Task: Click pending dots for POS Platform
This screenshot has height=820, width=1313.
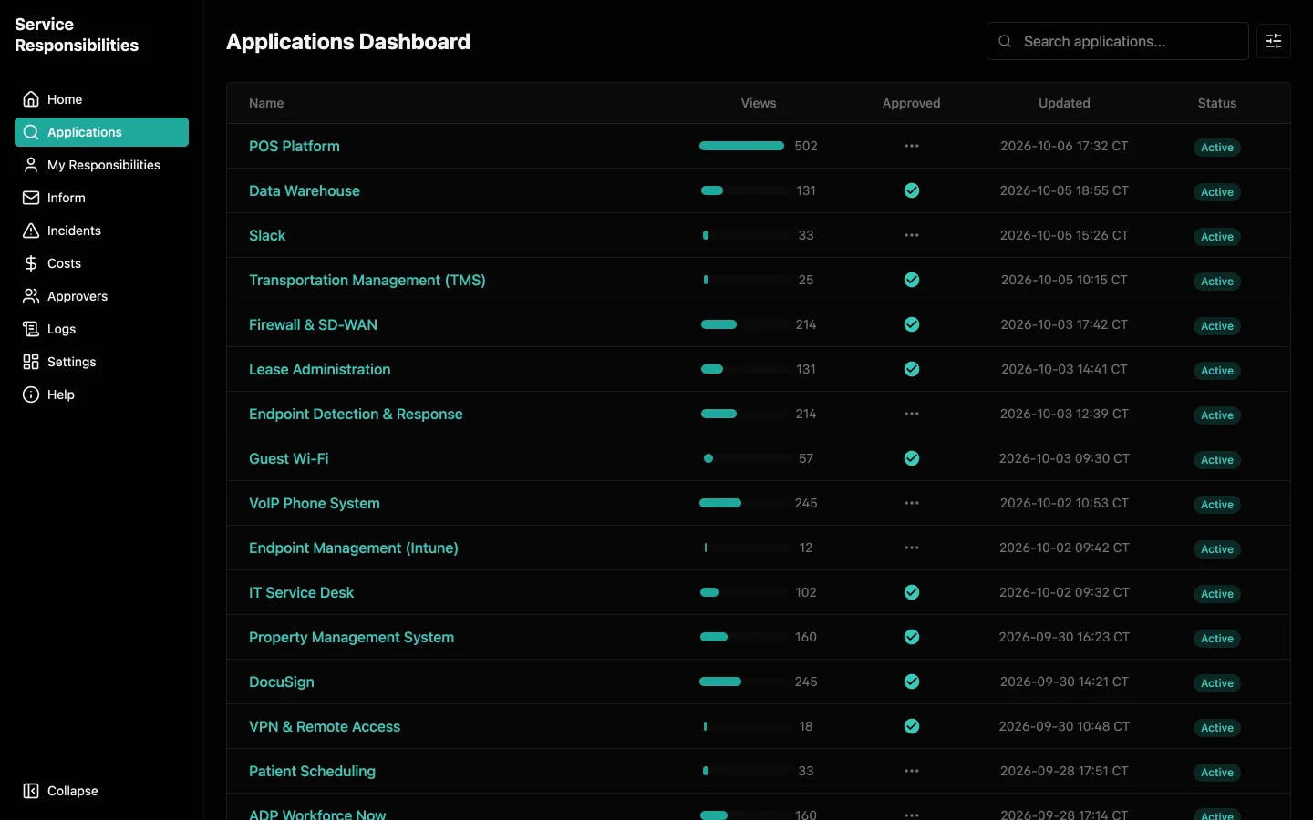Action: 912,146
